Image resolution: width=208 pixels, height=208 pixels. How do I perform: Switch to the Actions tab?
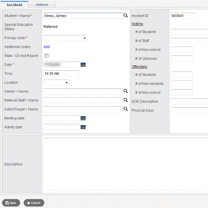pyautogui.click(x=42, y=5)
